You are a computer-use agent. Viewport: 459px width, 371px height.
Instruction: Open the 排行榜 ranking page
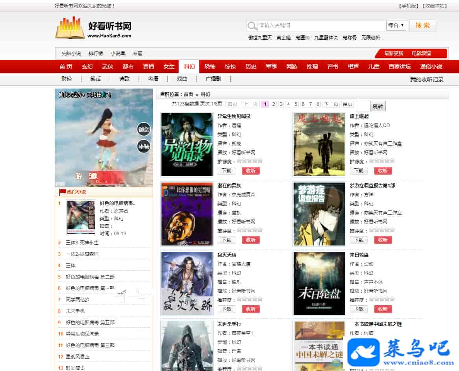point(96,53)
